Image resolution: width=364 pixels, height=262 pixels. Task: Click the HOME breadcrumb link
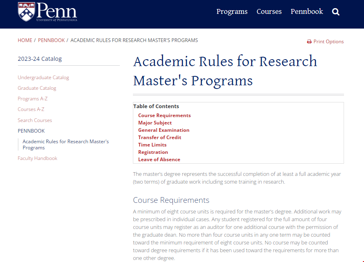coord(25,40)
